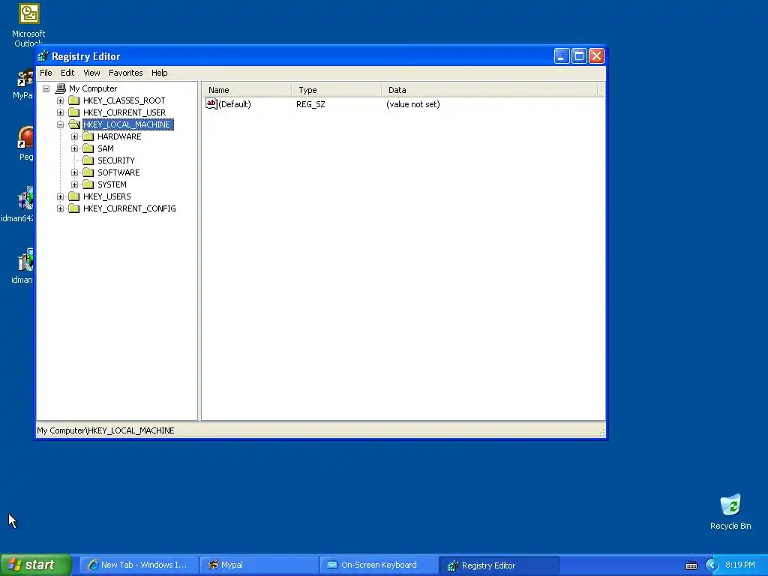Click the HKEY_CURRENT_CONFIG folder icon

coord(74,208)
